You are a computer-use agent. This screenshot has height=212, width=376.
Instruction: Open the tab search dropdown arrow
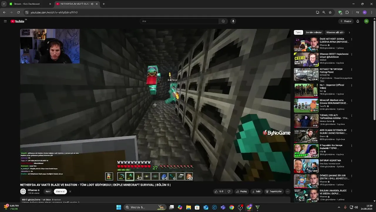click(x=4, y=4)
